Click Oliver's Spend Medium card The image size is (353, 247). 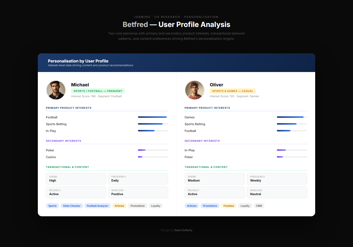coord(215,179)
